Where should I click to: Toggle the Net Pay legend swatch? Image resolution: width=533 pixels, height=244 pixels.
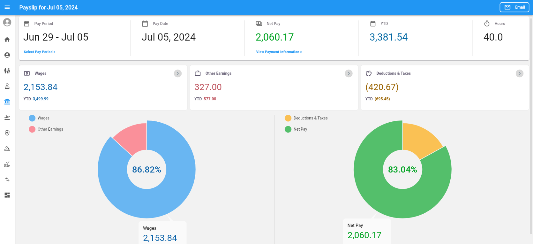[288, 129]
